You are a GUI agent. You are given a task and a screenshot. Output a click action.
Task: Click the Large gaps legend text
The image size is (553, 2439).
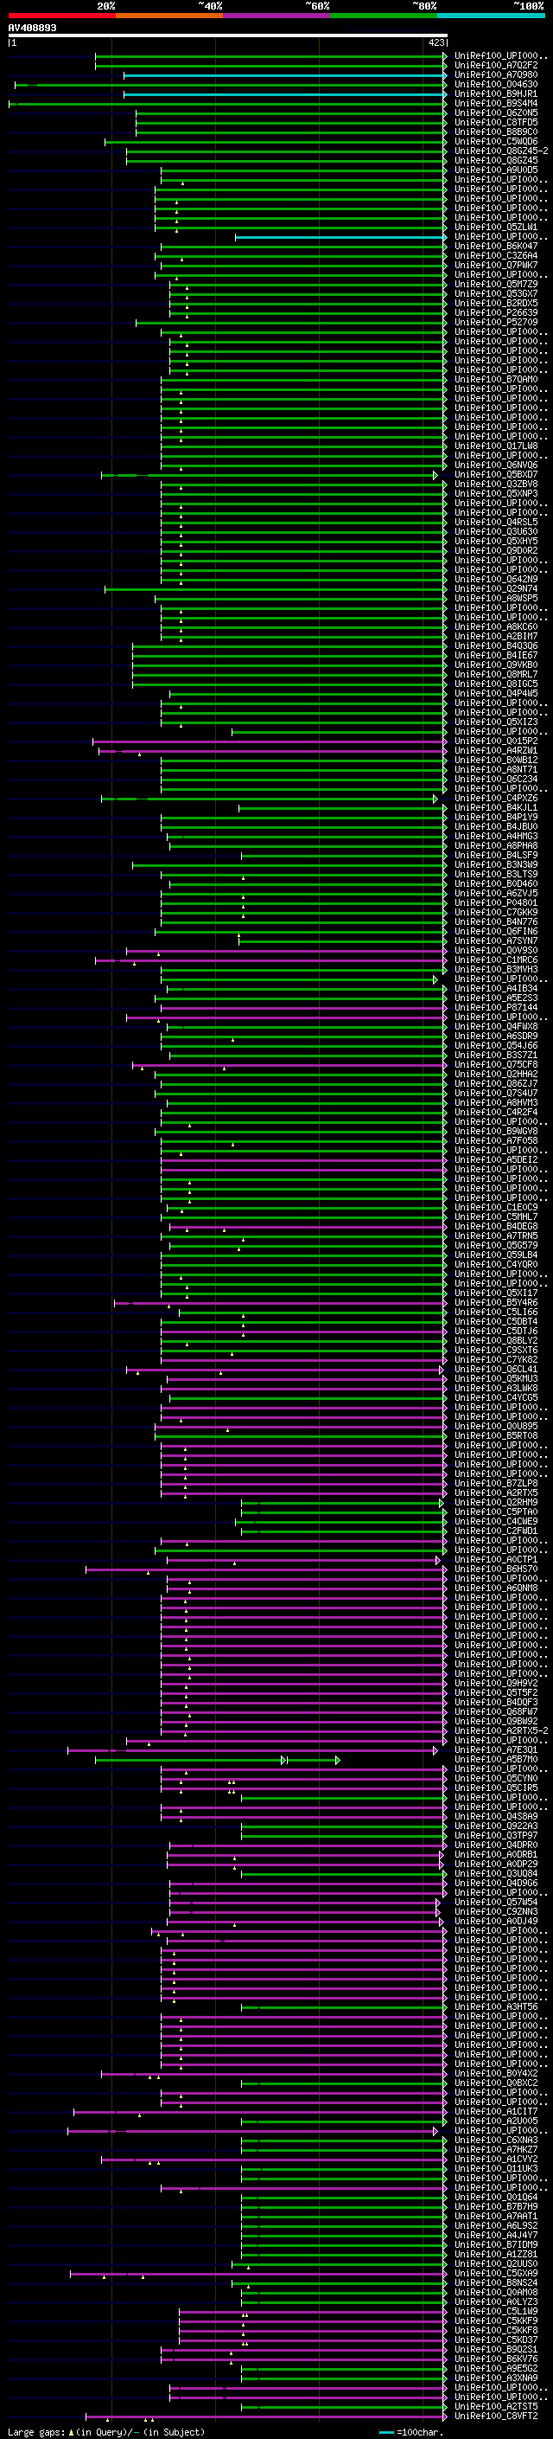click(x=106, y=2431)
